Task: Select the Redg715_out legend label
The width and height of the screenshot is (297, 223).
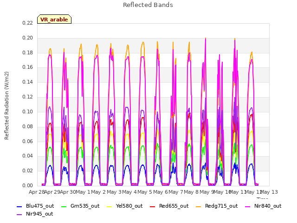Action: (x=221, y=206)
